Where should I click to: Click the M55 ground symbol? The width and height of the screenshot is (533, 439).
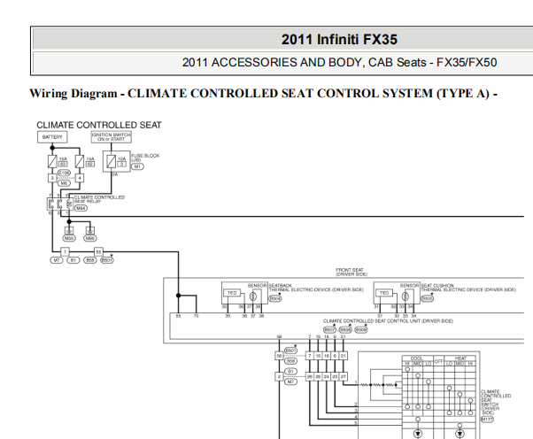coord(69,230)
